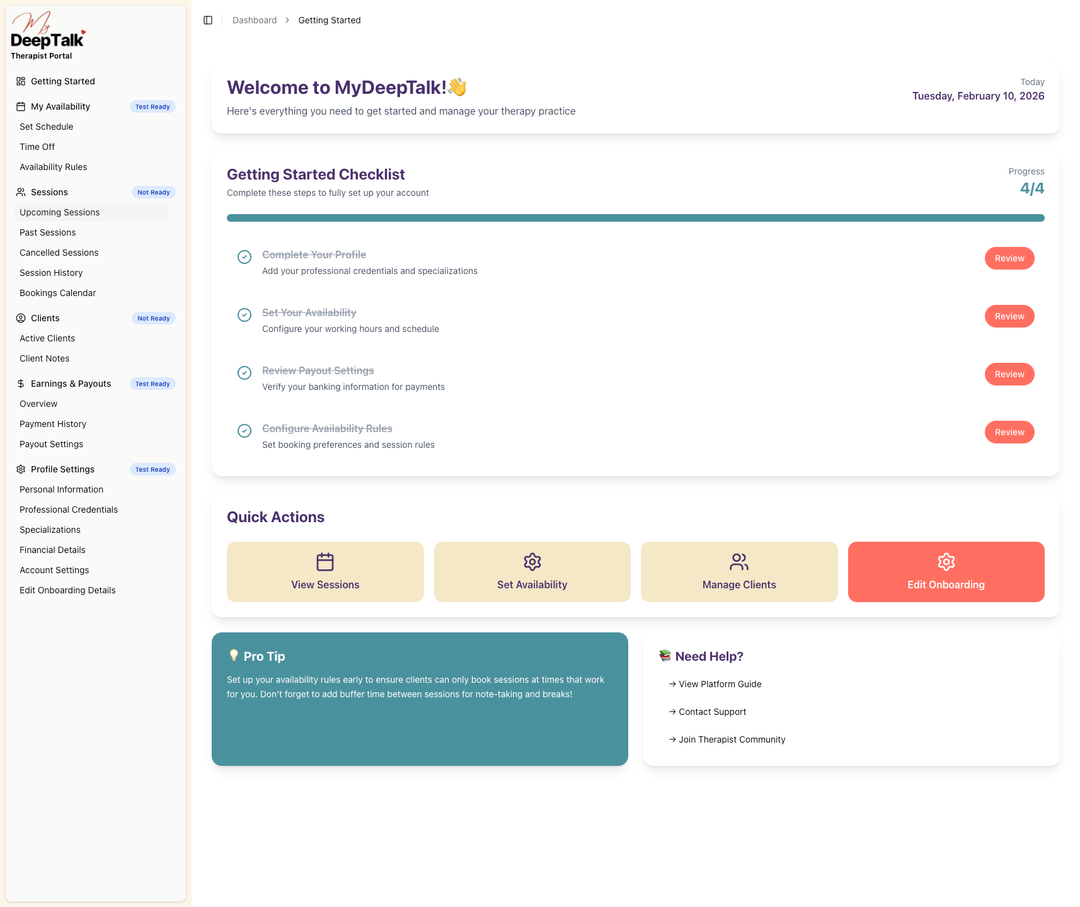Click the Sessions people icon
This screenshot has width=1080, height=907.
[x=21, y=192]
